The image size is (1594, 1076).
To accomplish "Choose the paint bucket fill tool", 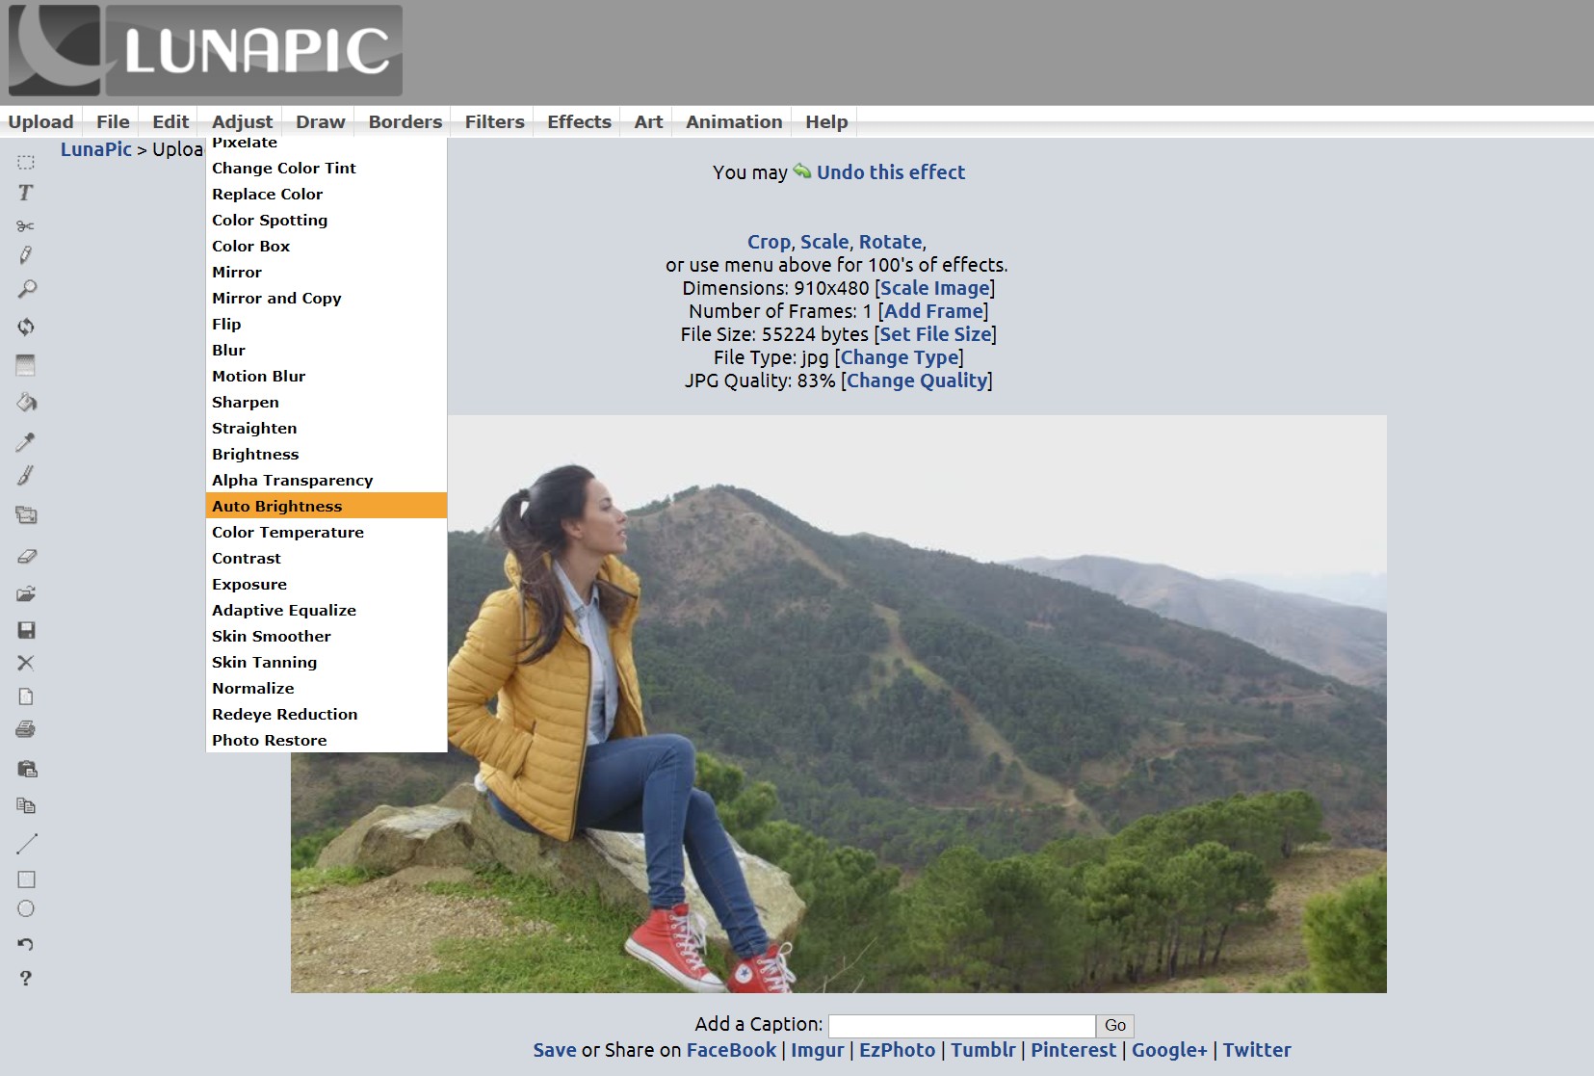I will click(x=26, y=403).
